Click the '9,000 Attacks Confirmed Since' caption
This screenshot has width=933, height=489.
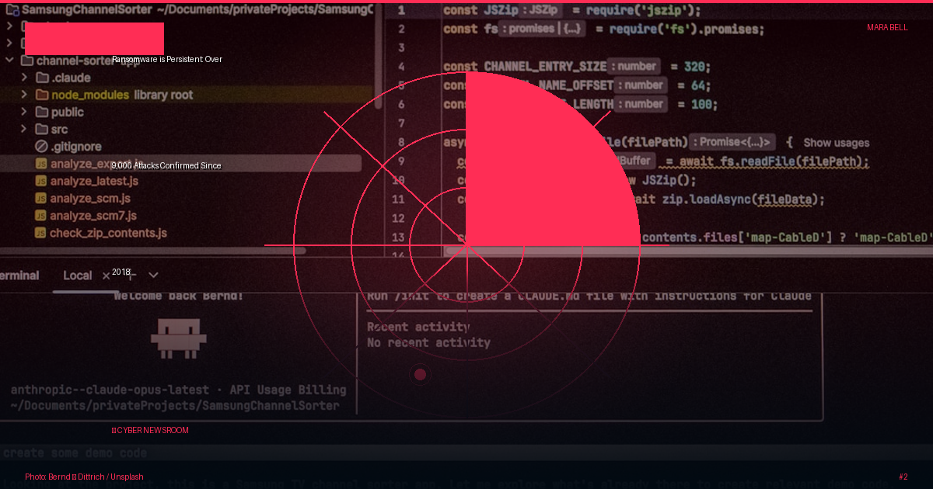166,165
